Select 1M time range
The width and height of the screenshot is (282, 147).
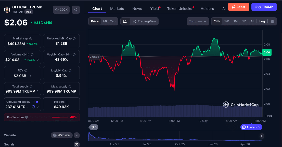pos(235,21)
